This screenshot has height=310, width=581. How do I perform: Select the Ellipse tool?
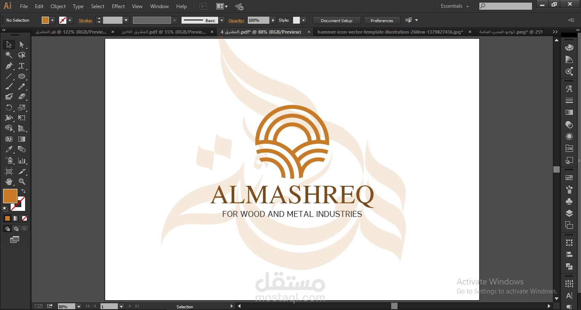[x=22, y=77]
